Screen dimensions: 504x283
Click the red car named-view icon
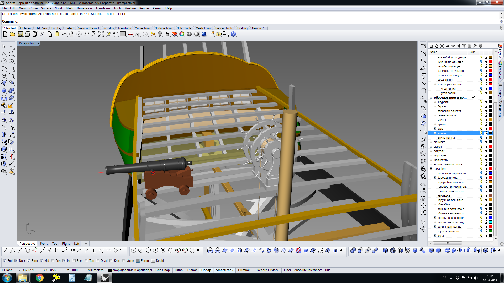point(130,34)
